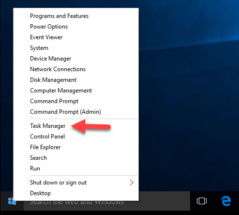
Task: Choose Search from the menu
Action: coord(38,158)
